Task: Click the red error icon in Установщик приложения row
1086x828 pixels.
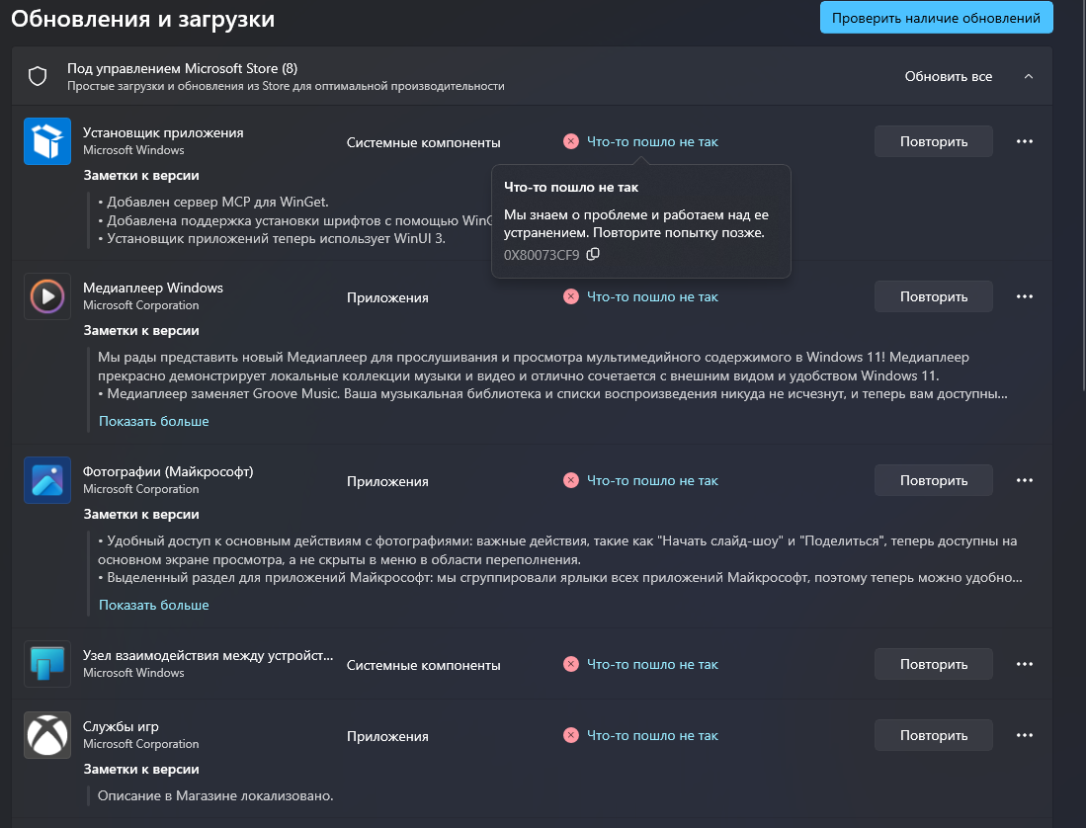Action: [x=571, y=141]
